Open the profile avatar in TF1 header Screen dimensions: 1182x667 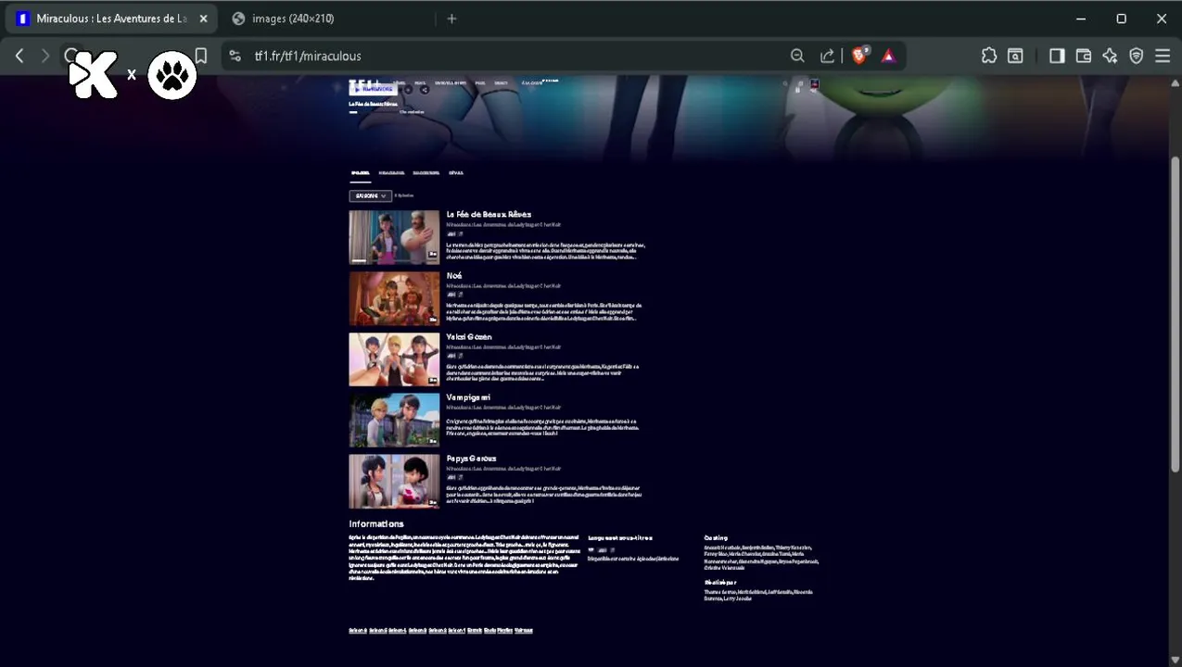[814, 84]
